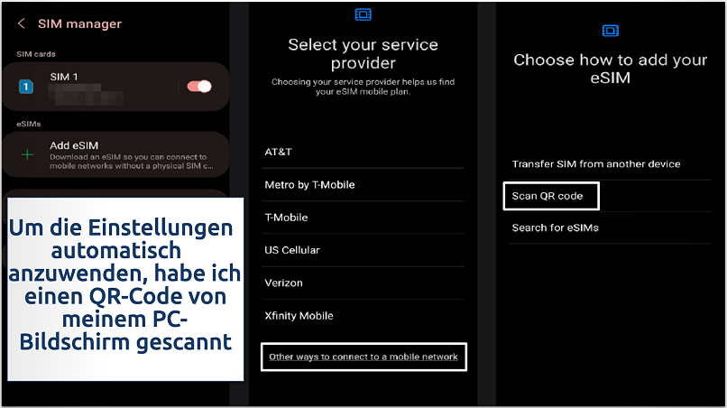Open the SIM 1 card entry

pyautogui.click(x=116, y=87)
